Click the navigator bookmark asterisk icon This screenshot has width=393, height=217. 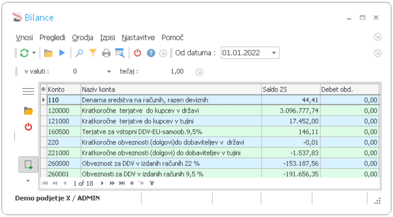132,183
